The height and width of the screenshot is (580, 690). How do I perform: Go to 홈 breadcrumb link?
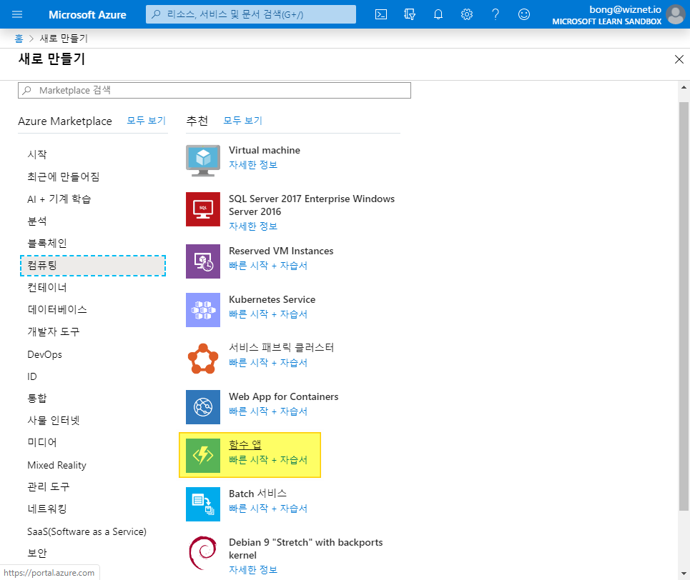coord(19,39)
